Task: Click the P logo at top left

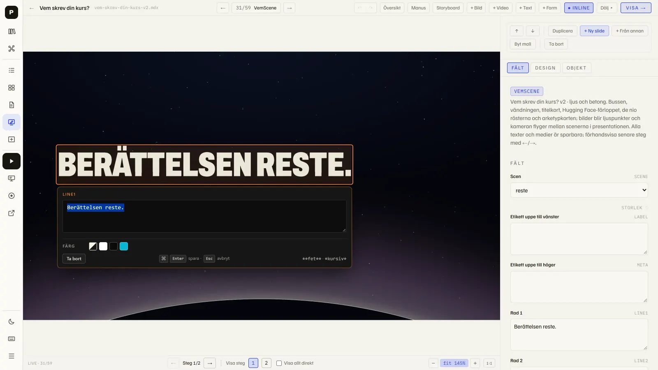Action: point(12,12)
